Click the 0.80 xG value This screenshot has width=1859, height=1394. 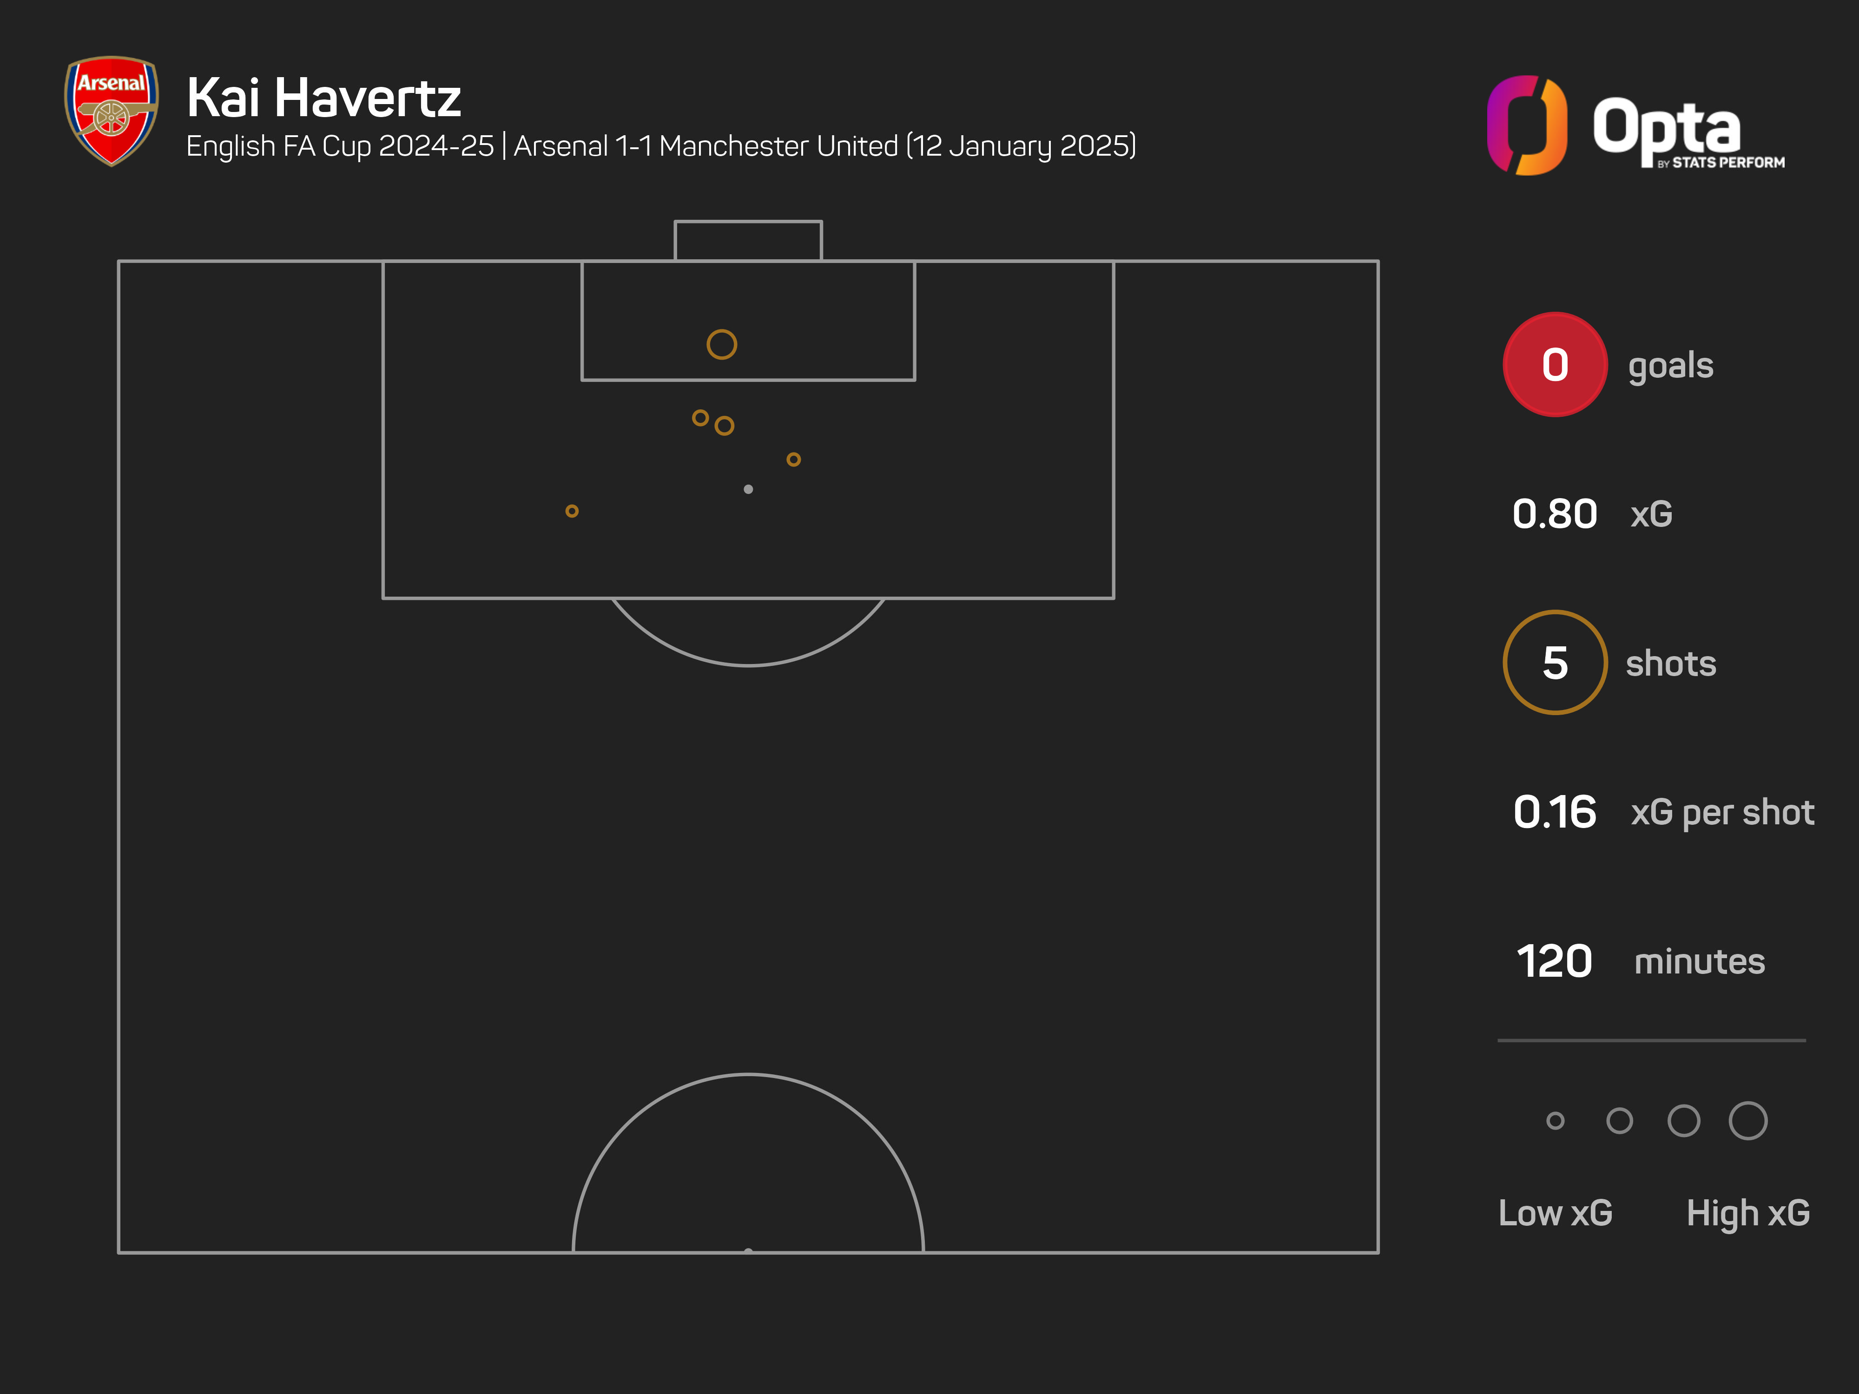[x=1555, y=514]
